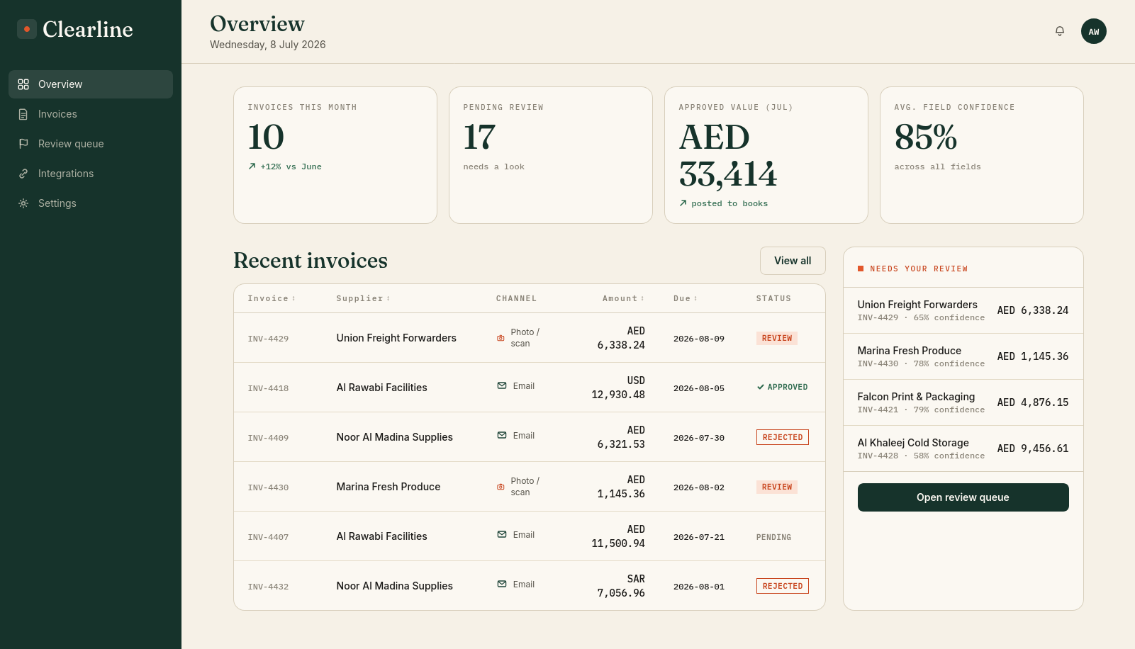This screenshot has height=649, width=1135.
Task: Click Wednesday, 8 July 2026 date text
Action: tap(268, 45)
